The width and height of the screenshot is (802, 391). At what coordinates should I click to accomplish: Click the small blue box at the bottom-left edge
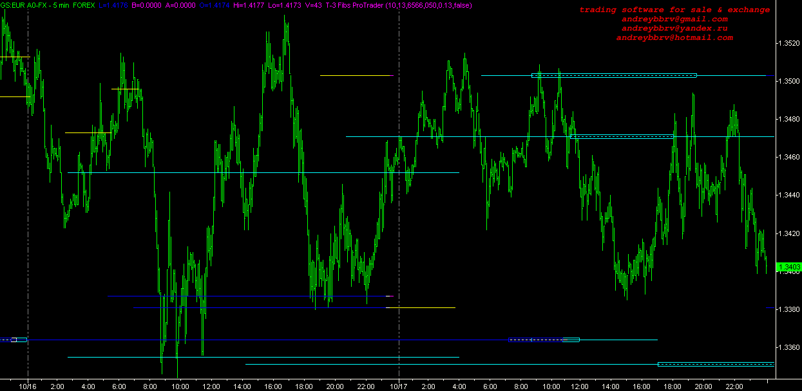(19, 340)
